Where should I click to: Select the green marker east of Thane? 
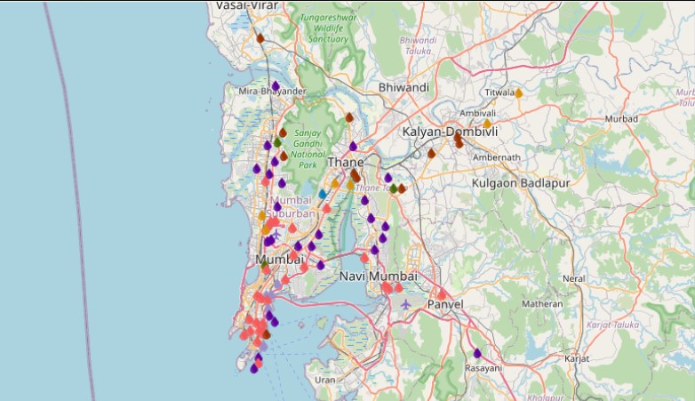(394, 188)
